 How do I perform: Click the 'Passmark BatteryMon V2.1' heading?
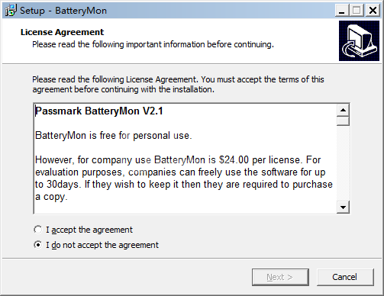(99, 111)
